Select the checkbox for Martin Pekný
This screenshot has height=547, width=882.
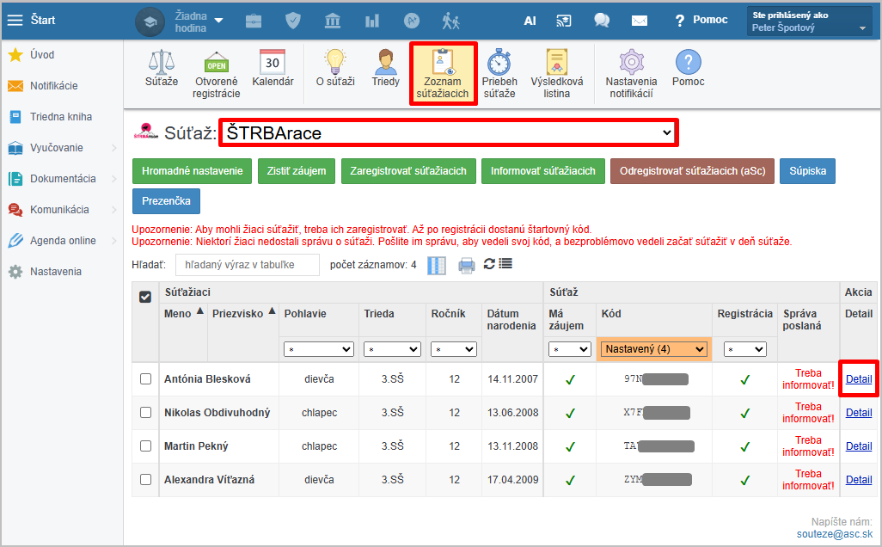click(x=145, y=446)
